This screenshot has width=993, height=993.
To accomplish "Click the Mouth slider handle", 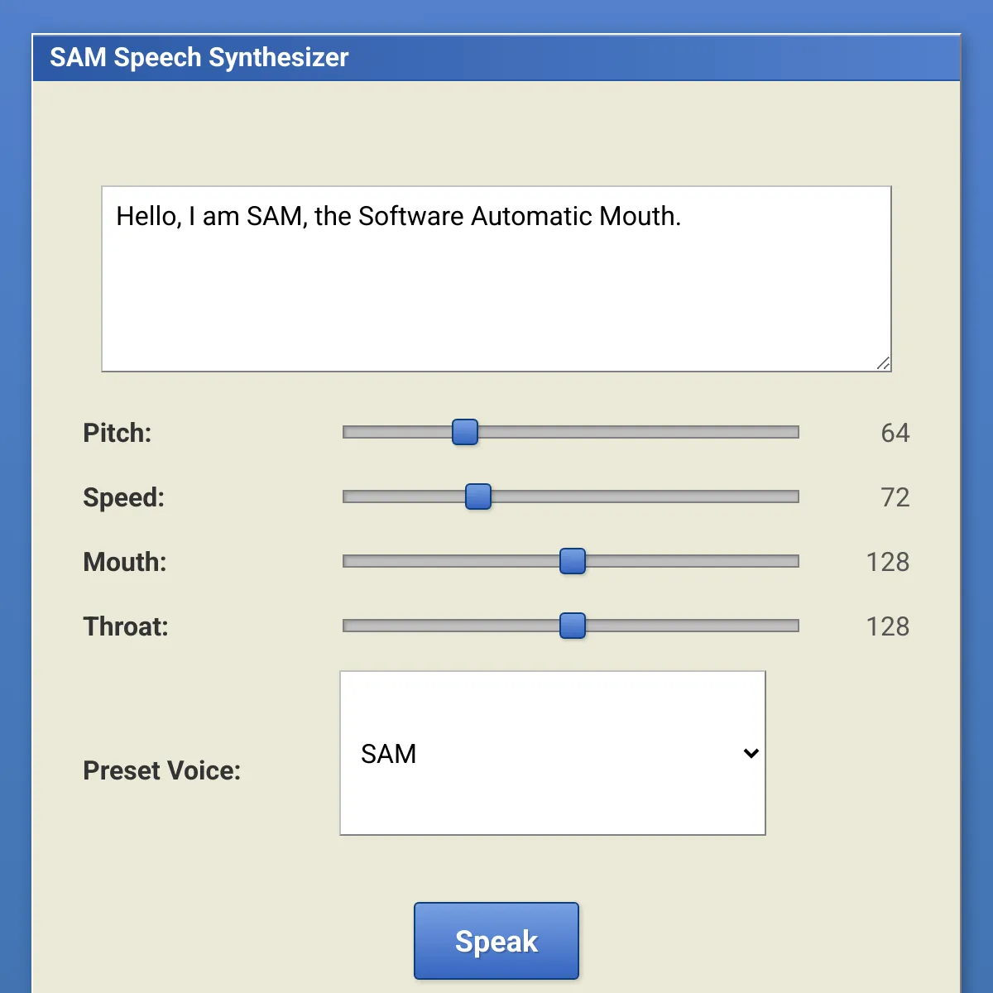I will (x=573, y=561).
